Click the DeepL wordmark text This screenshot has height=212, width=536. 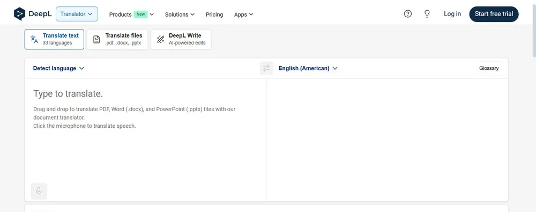pyautogui.click(x=40, y=14)
